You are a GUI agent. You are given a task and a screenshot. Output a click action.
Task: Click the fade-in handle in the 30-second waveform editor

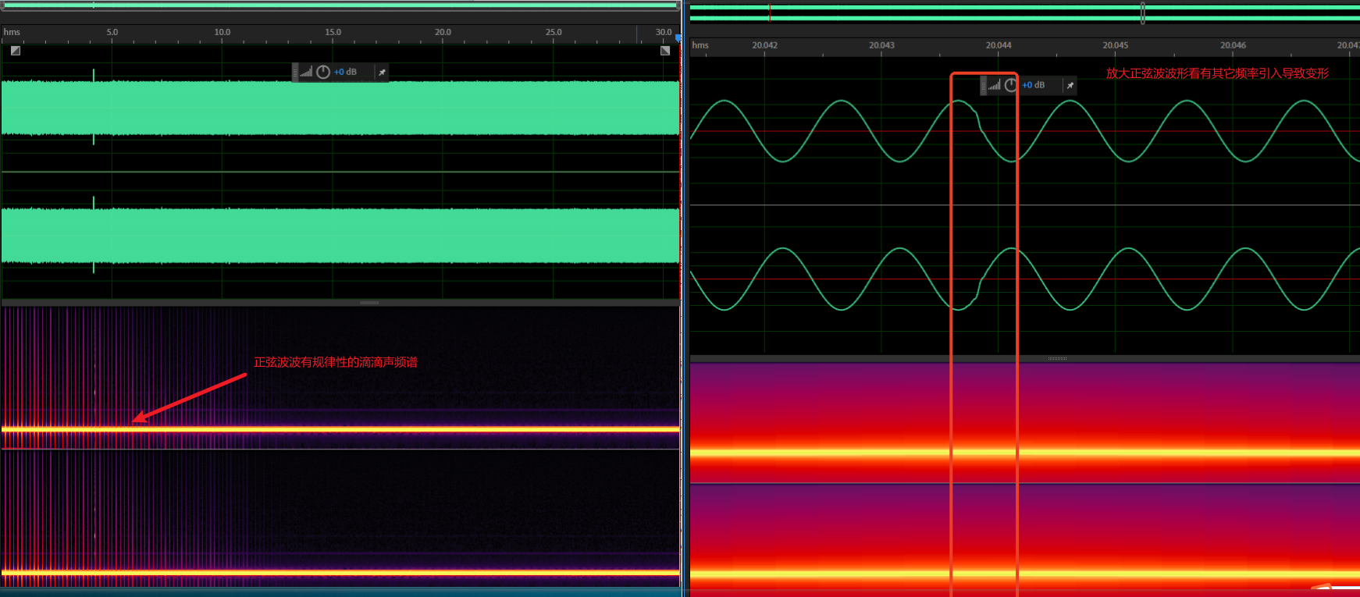[16, 51]
